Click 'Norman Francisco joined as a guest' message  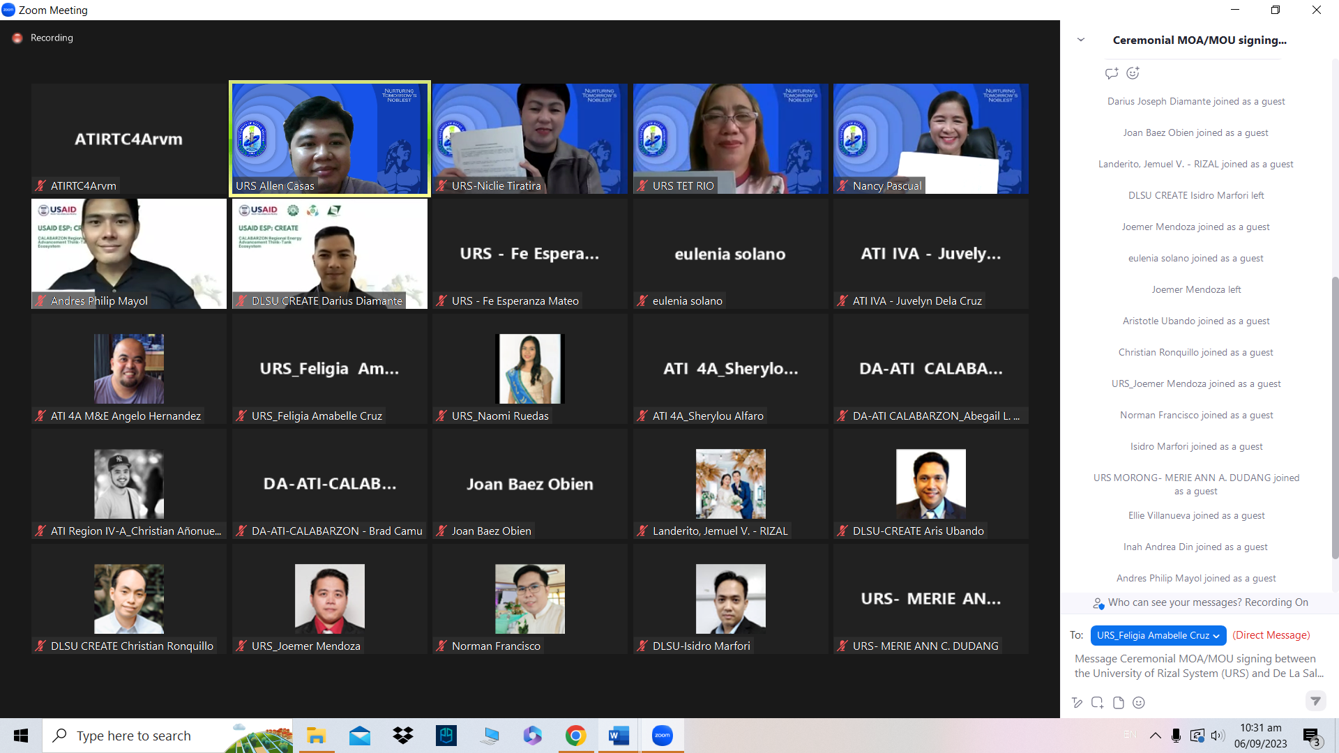click(1196, 415)
